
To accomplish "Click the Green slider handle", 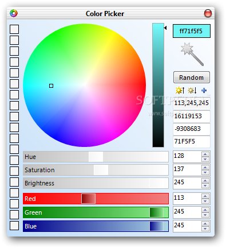I will (x=157, y=212).
